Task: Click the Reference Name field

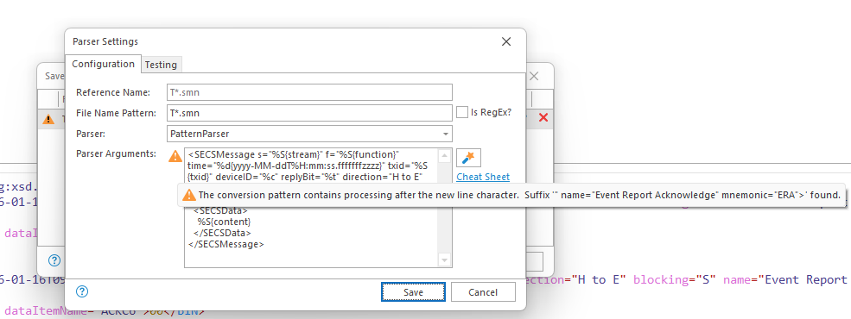Action: click(309, 92)
